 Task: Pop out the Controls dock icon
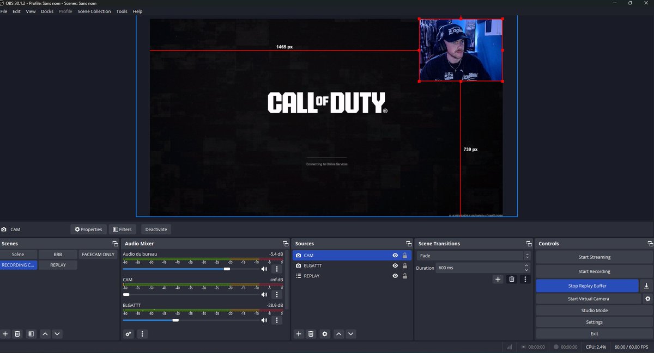tap(649, 244)
